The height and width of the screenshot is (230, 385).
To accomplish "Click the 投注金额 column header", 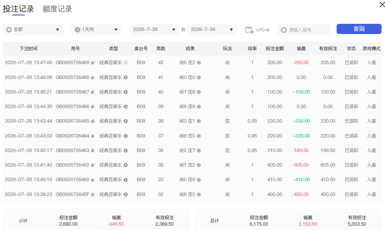I will 275,49.
